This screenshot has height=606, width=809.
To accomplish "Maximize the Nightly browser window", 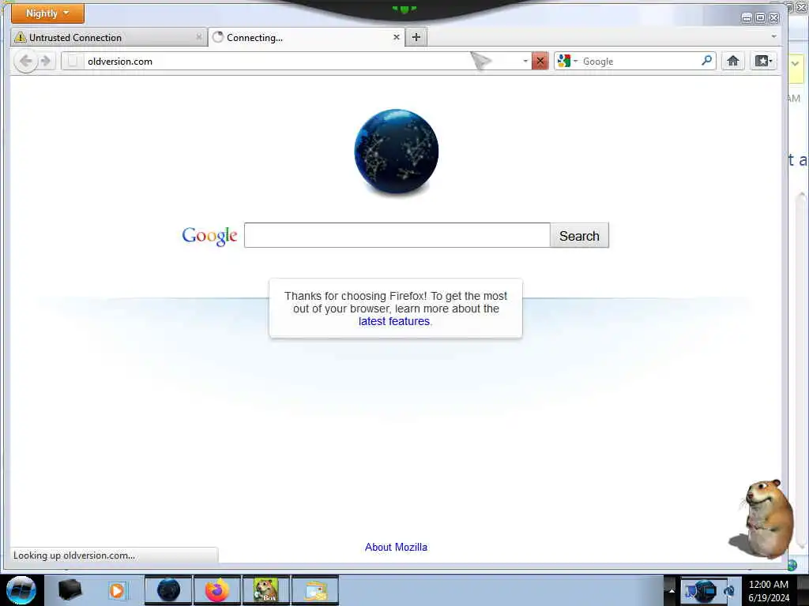I will pyautogui.click(x=761, y=17).
